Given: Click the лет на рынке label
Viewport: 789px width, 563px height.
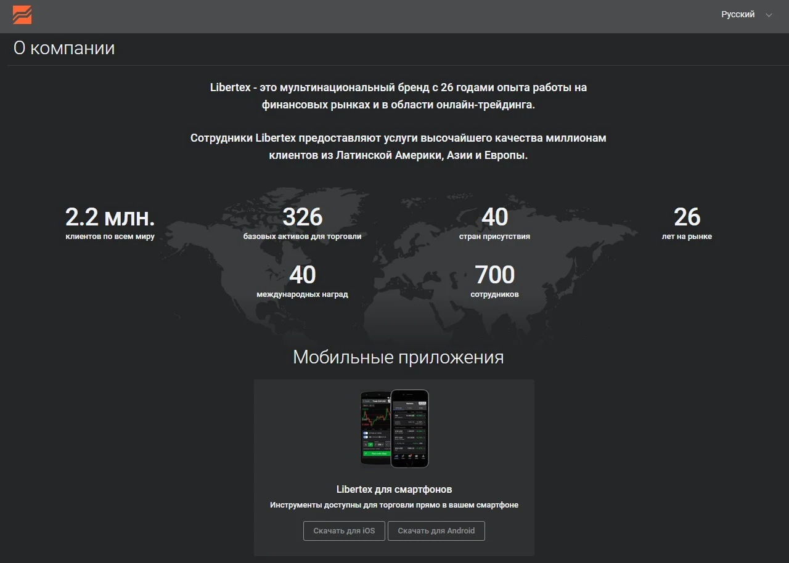Looking at the screenshot, I should tap(687, 237).
